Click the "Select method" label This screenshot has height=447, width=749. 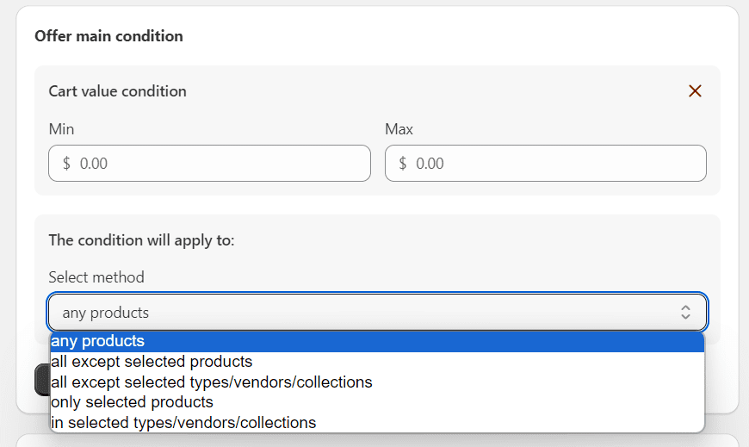[x=96, y=277]
